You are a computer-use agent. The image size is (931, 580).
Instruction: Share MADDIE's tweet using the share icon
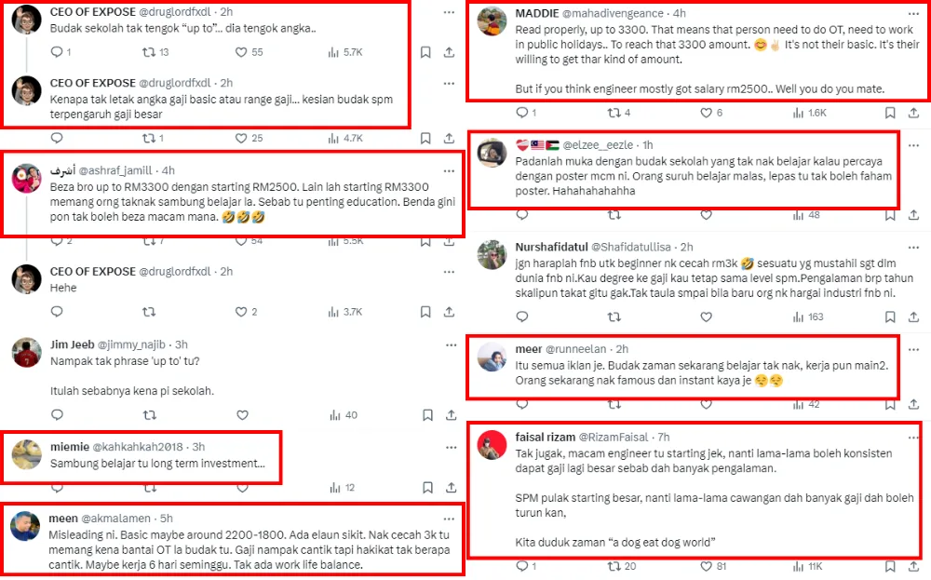coord(918,113)
